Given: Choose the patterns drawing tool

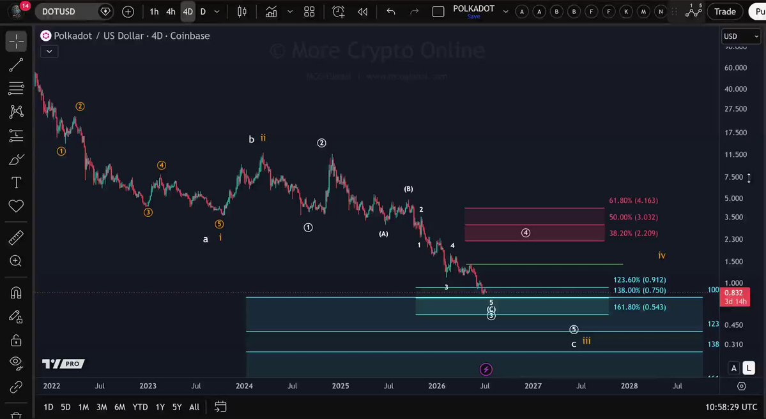Looking at the screenshot, I should 16,112.
